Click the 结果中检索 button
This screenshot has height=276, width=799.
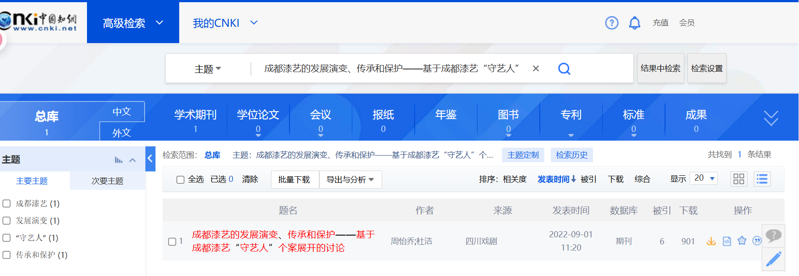tap(660, 69)
